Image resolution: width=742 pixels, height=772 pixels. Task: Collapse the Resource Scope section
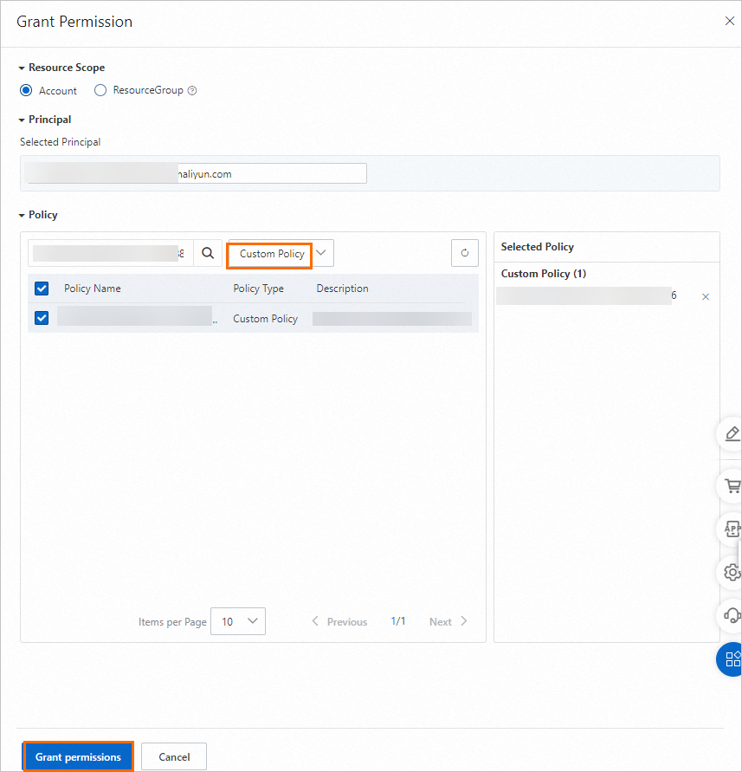coord(22,68)
